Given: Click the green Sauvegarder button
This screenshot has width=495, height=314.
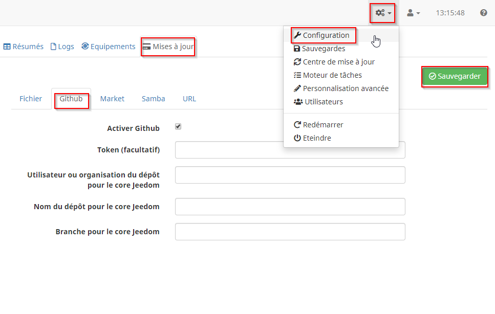Looking at the screenshot, I should pyautogui.click(x=455, y=76).
